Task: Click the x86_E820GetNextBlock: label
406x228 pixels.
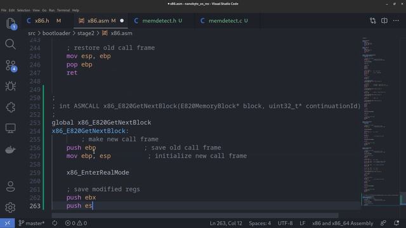Action: click(90, 131)
